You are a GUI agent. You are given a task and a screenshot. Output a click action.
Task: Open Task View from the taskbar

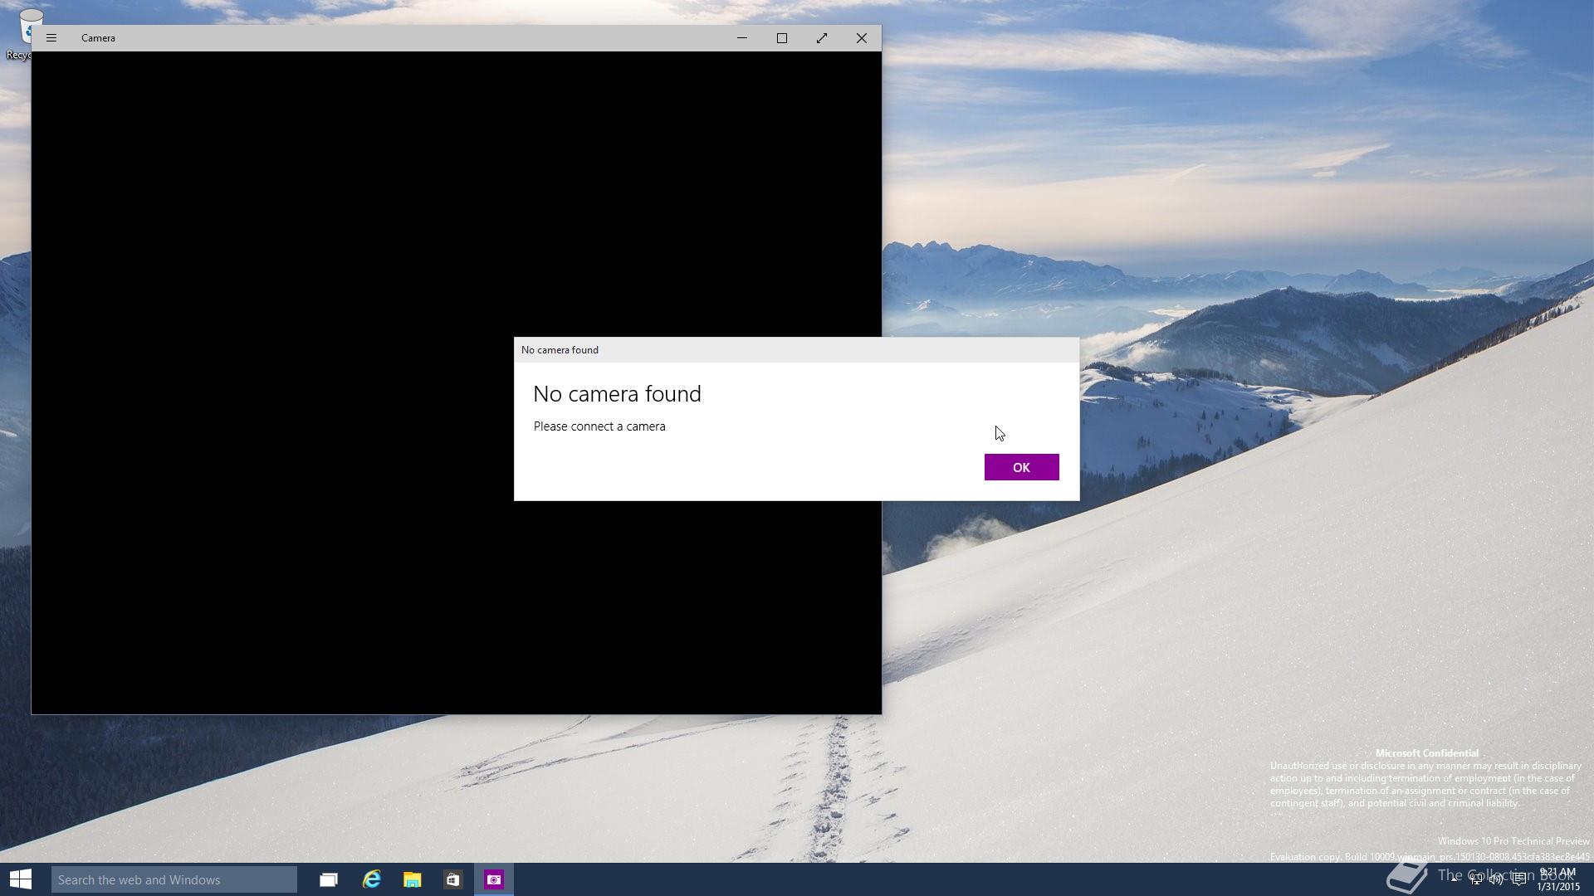[329, 879]
